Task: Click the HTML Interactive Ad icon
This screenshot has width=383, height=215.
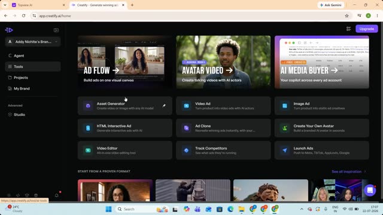Action: click(88, 128)
